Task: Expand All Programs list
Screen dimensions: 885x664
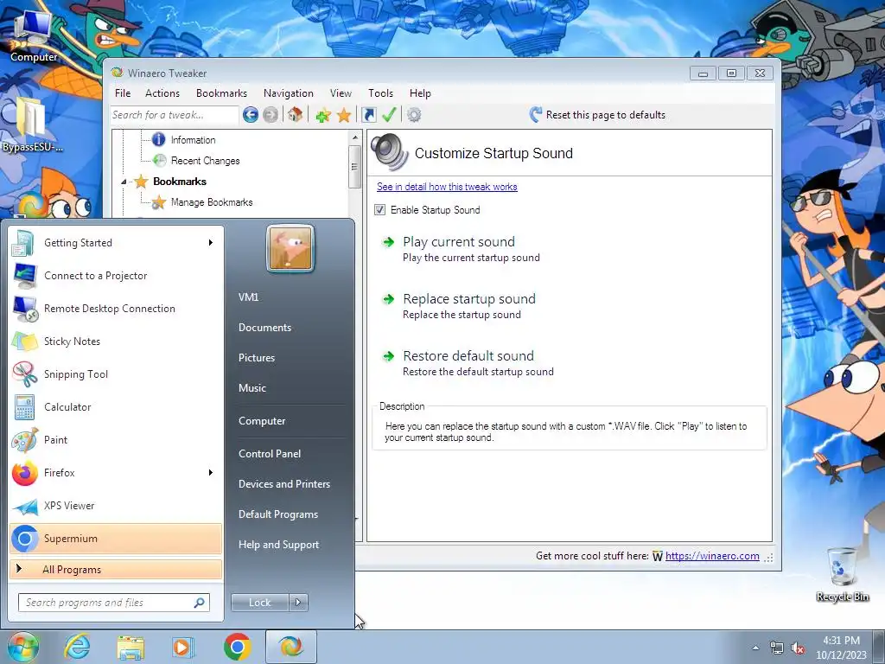Action: [x=116, y=570]
